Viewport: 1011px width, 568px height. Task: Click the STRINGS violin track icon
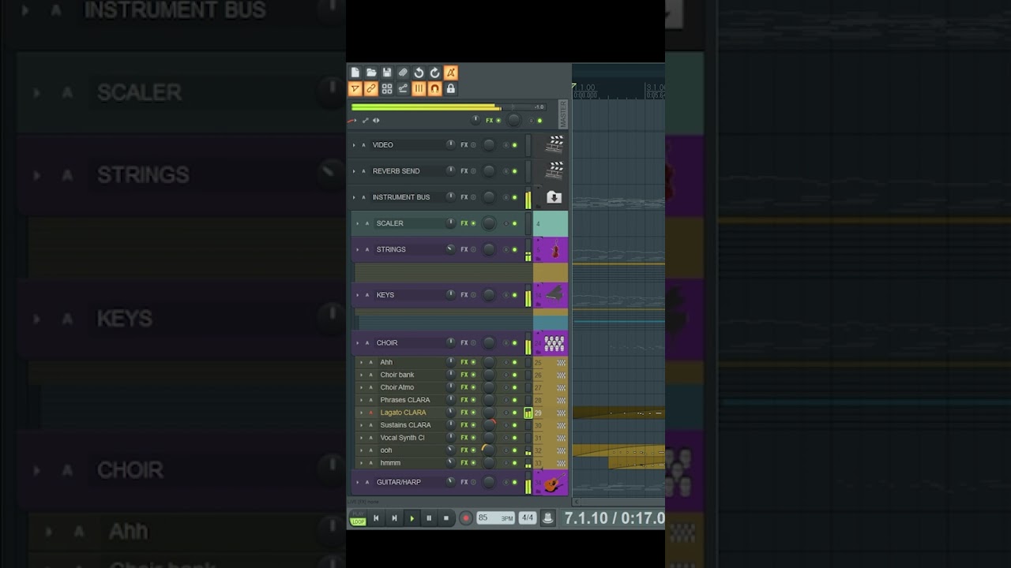(x=555, y=250)
